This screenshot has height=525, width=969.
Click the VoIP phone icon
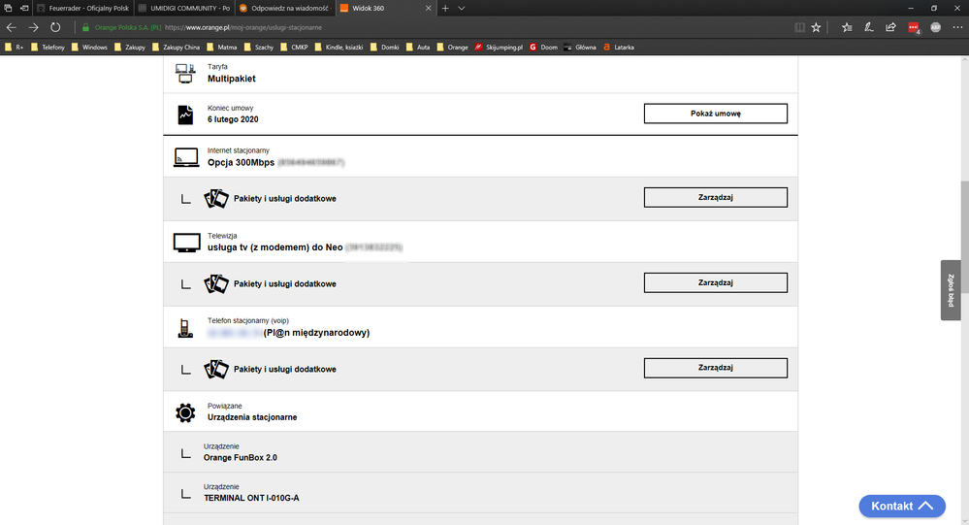coord(184,328)
